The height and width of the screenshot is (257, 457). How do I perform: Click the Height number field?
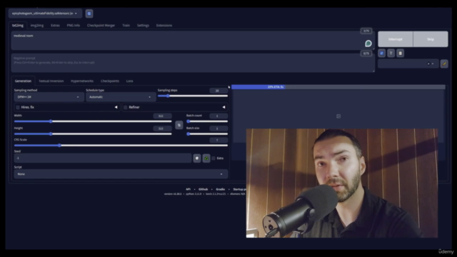pyautogui.click(x=162, y=128)
